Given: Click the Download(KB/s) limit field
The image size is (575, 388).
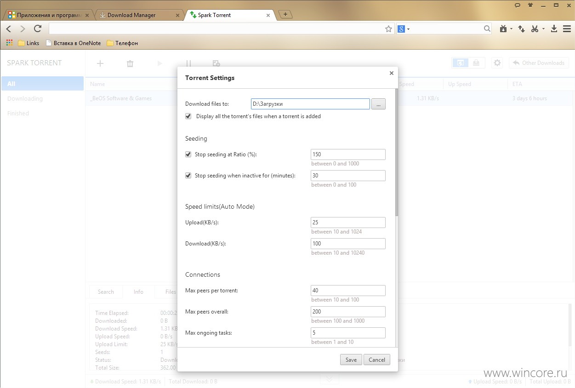Looking at the screenshot, I should (x=348, y=244).
